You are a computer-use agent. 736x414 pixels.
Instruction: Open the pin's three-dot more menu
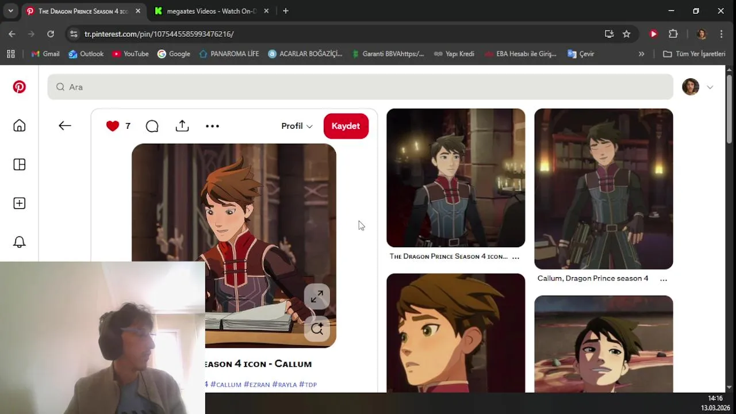coord(212,126)
